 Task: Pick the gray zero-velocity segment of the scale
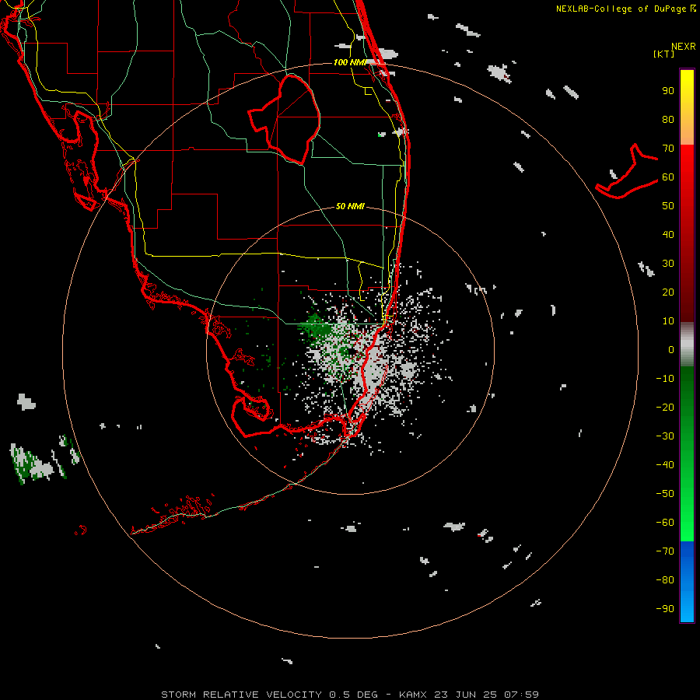(687, 345)
